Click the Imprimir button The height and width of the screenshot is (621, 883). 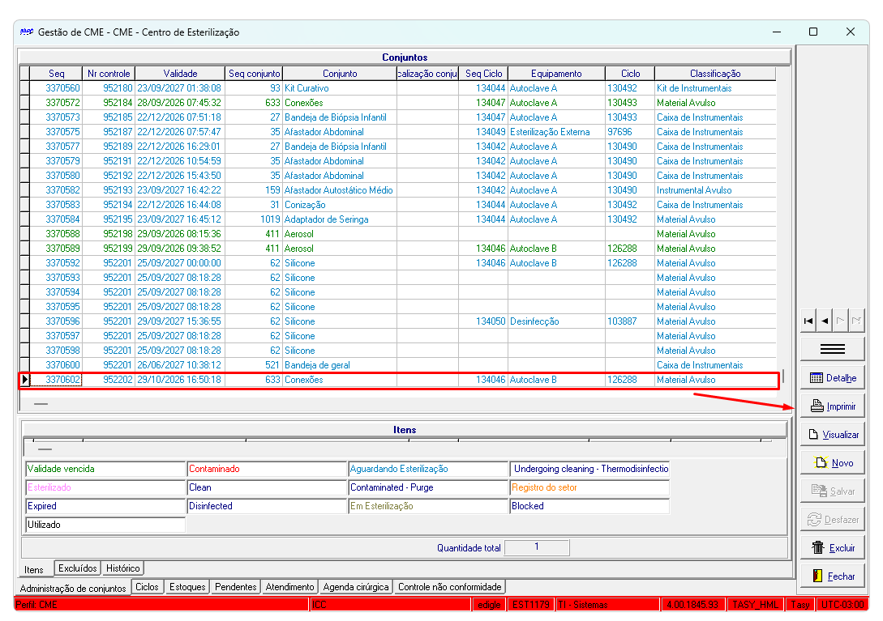pyautogui.click(x=832, y=406)
